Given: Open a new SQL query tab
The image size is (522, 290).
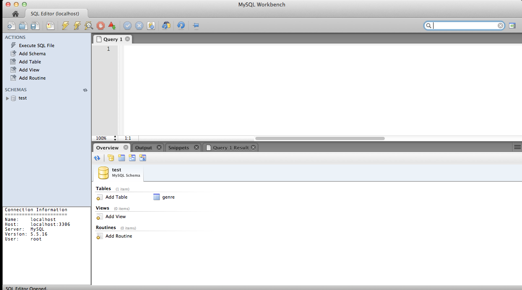Looking at the screenshot, I should pyautogui.click(x=11, y=26).
